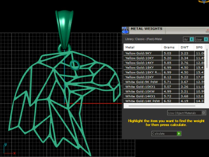This screenshot has width=209, height=157.
Task: Click the eagle eye ring in viewport
Action: 74,65
